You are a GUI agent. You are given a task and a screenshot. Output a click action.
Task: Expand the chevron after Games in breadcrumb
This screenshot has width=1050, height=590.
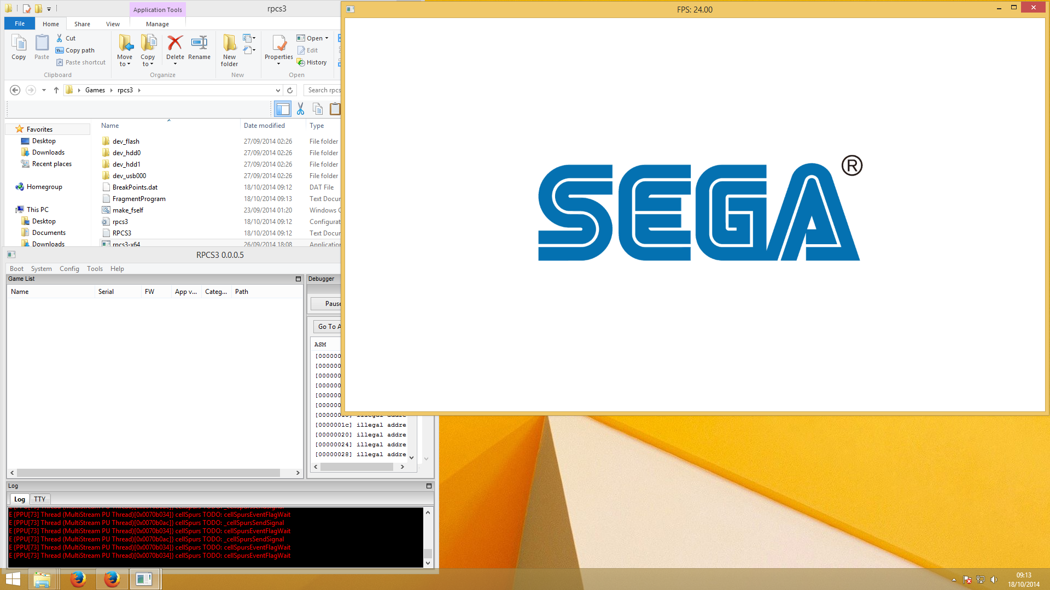pos(111,90)
